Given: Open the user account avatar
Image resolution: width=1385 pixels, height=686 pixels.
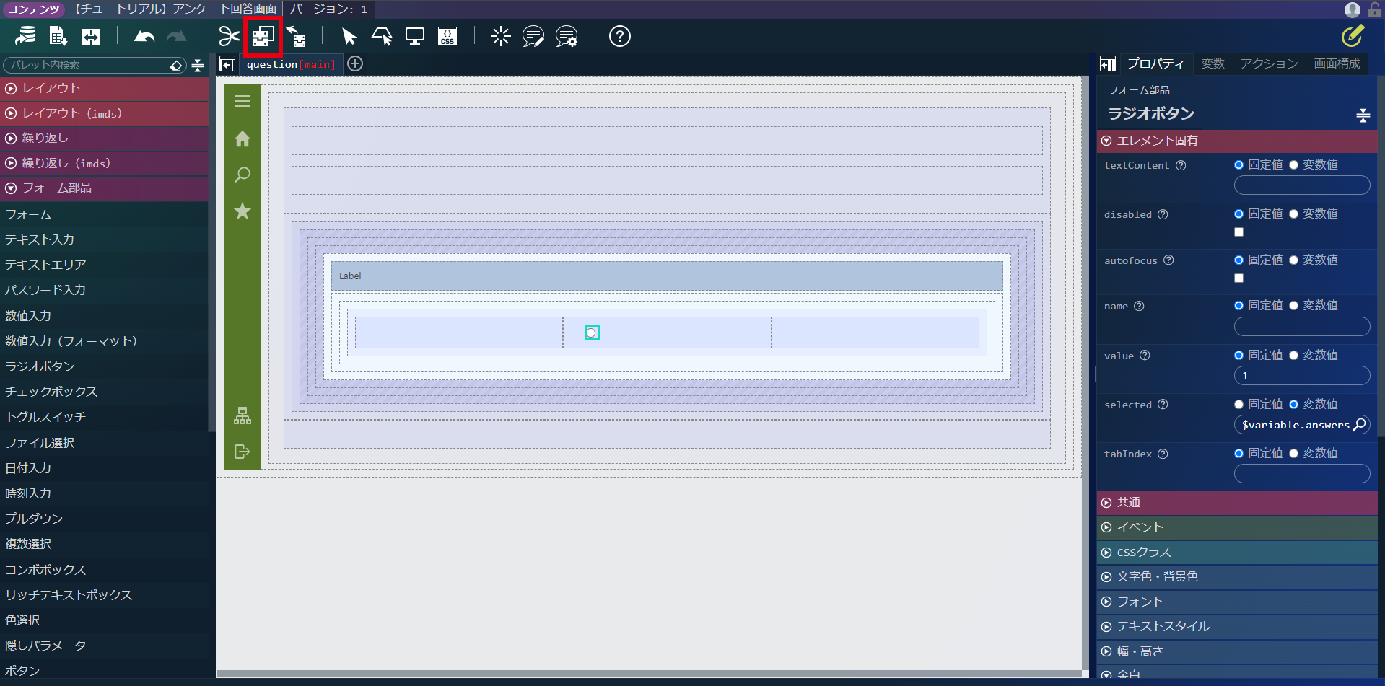Looking at the screenshot, I should (1353, 9).
